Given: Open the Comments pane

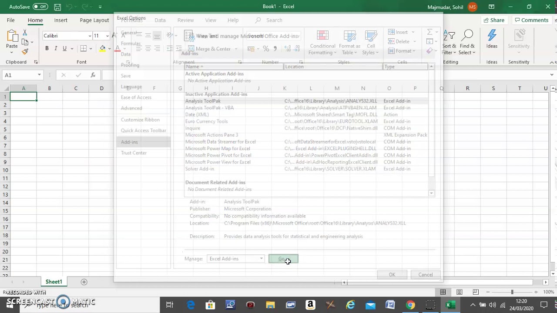Looking at the screenshot, I should [531, 20].
